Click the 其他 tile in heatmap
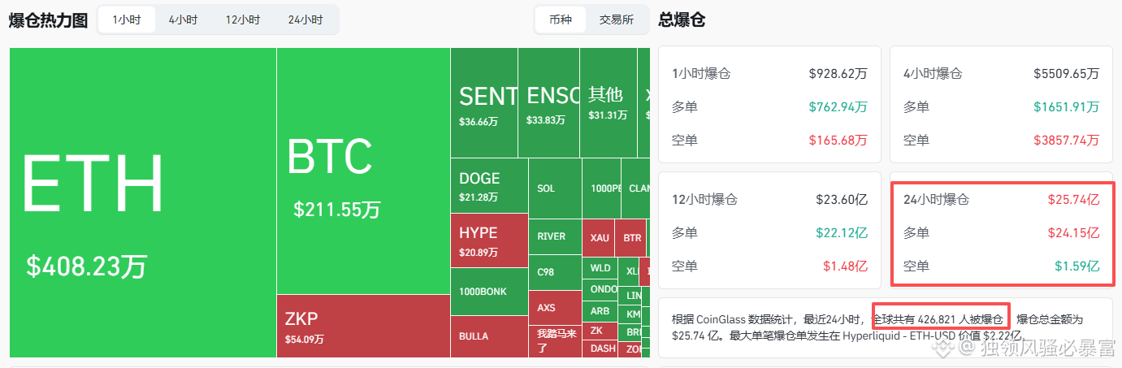The height and width of the screenshot is (368, 1122). (608, 103)
